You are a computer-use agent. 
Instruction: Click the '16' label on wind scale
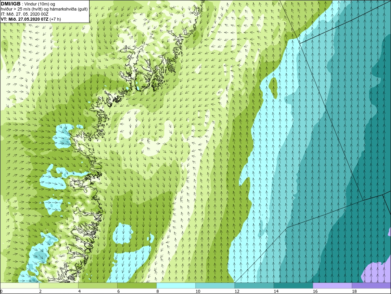pyautogui.click(x=315, y=291)
